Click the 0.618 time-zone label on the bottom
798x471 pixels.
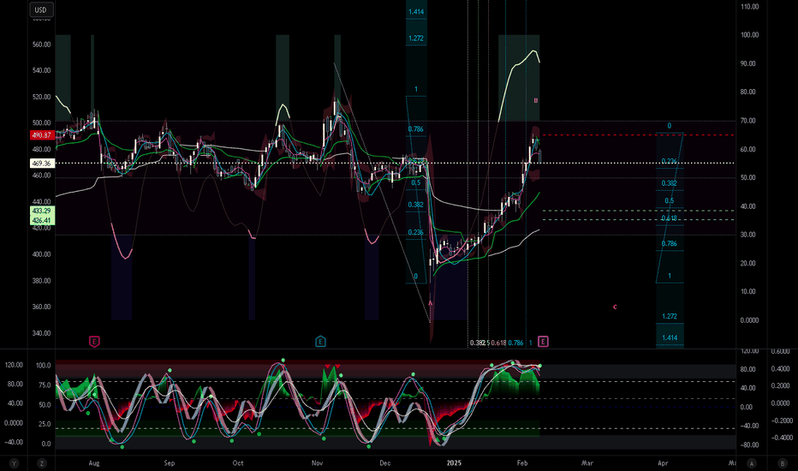click(498, 343)
